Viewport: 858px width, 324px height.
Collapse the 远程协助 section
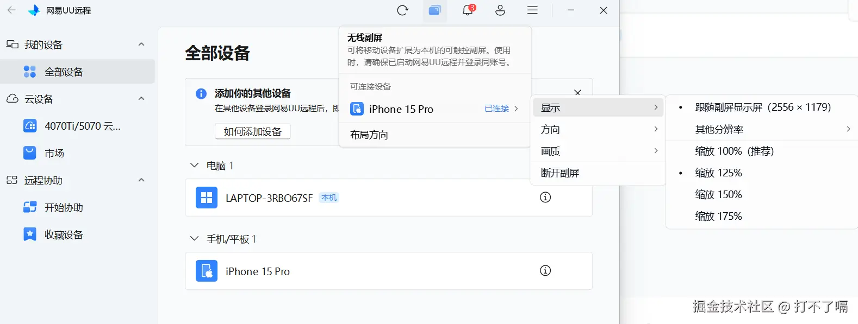click(x=141, y=180)
